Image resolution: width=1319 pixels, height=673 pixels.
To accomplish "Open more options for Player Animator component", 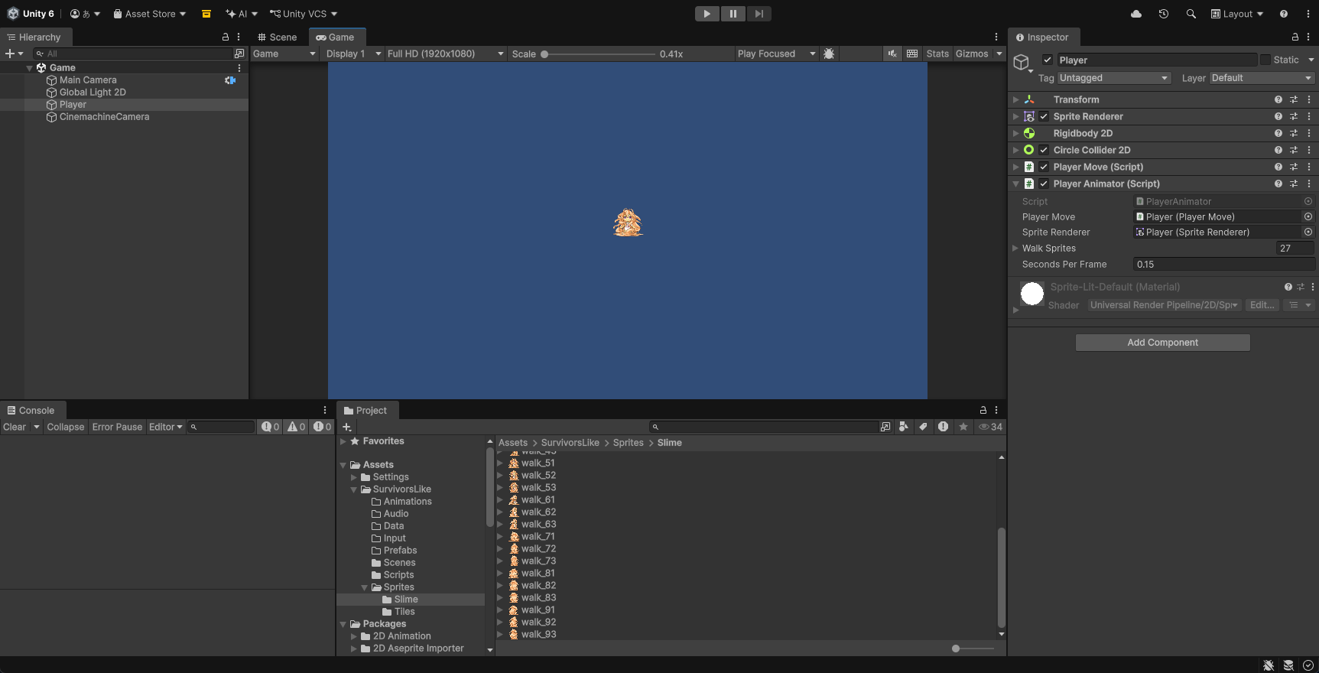I will 1309,184.
